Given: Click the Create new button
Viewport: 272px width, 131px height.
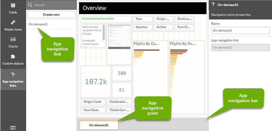Looking at the screenshot, I should pos(51,14).
